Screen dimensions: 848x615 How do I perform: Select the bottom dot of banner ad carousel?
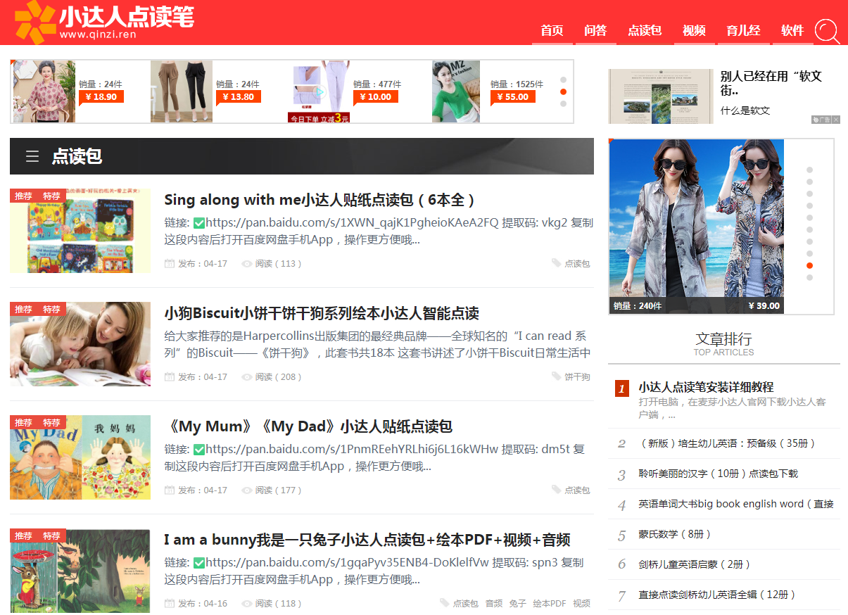[563, 103]
